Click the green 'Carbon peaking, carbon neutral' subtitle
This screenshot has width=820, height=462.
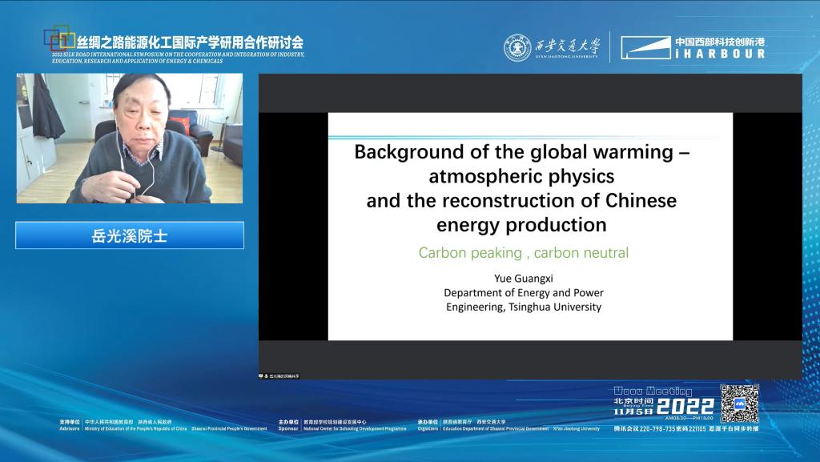[523, 253]
